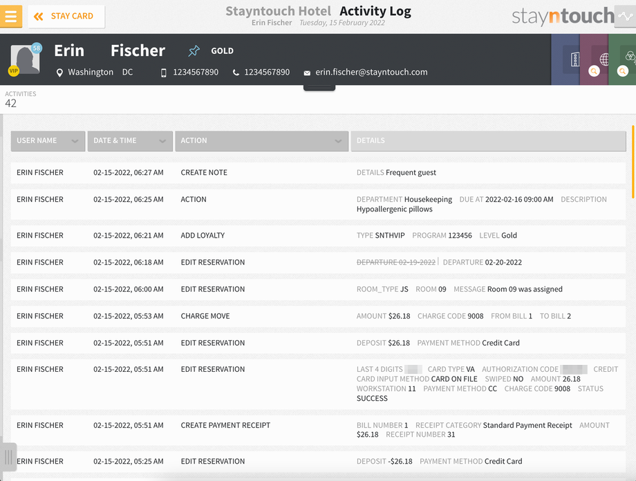Open the DATE & TIME sort dropdown
Viewport: 636px width, 481px height.
coord(130,141)
